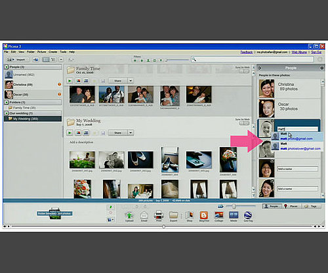Screen dimensions: 328x273
Task: Switch to tree folder view mode
Action: (52, 60)
